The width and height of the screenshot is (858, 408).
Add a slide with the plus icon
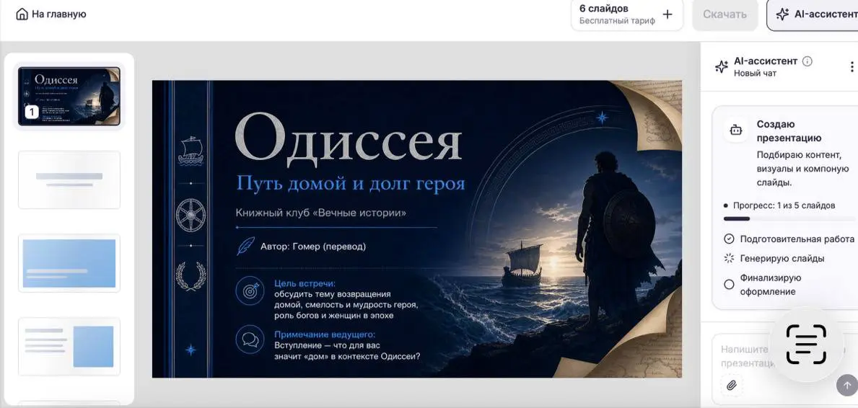pos(667,14)
